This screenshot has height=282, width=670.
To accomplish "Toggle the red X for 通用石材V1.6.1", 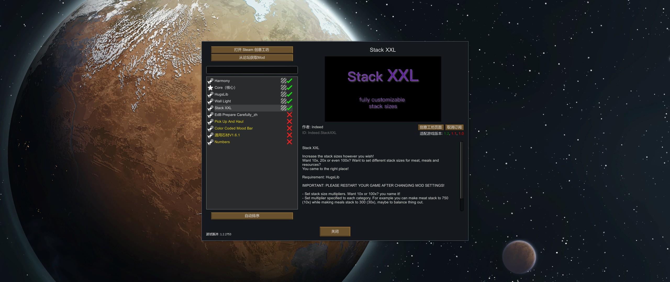I will [x=289, y=135].
